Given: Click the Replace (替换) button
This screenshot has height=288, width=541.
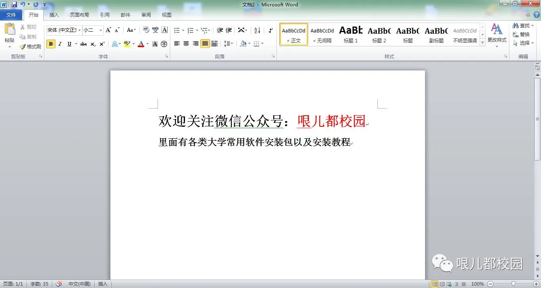Looking at the screenshot, I should 521,34.
